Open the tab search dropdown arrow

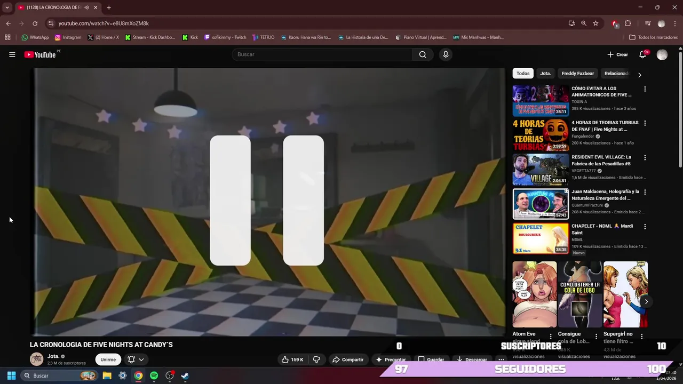7,7
